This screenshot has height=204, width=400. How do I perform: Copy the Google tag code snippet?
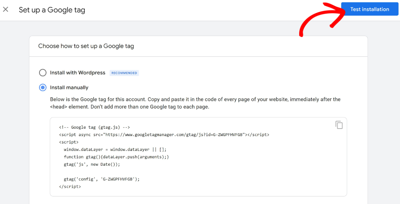[339, 125]
